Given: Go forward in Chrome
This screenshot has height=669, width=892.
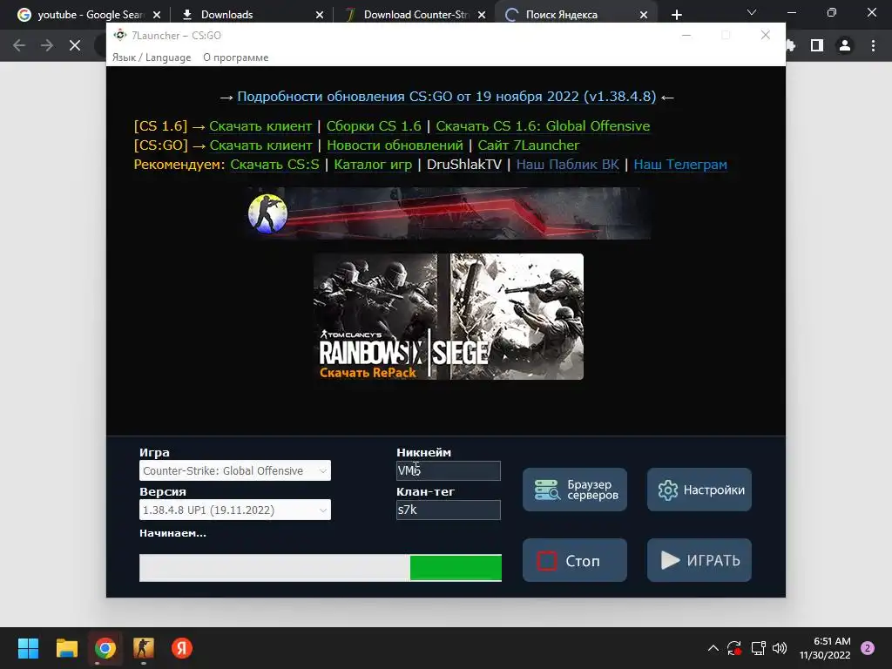Looking at the screenshot, I should coord(47,45).
